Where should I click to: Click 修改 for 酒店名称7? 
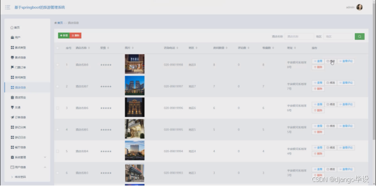point(331,82)
